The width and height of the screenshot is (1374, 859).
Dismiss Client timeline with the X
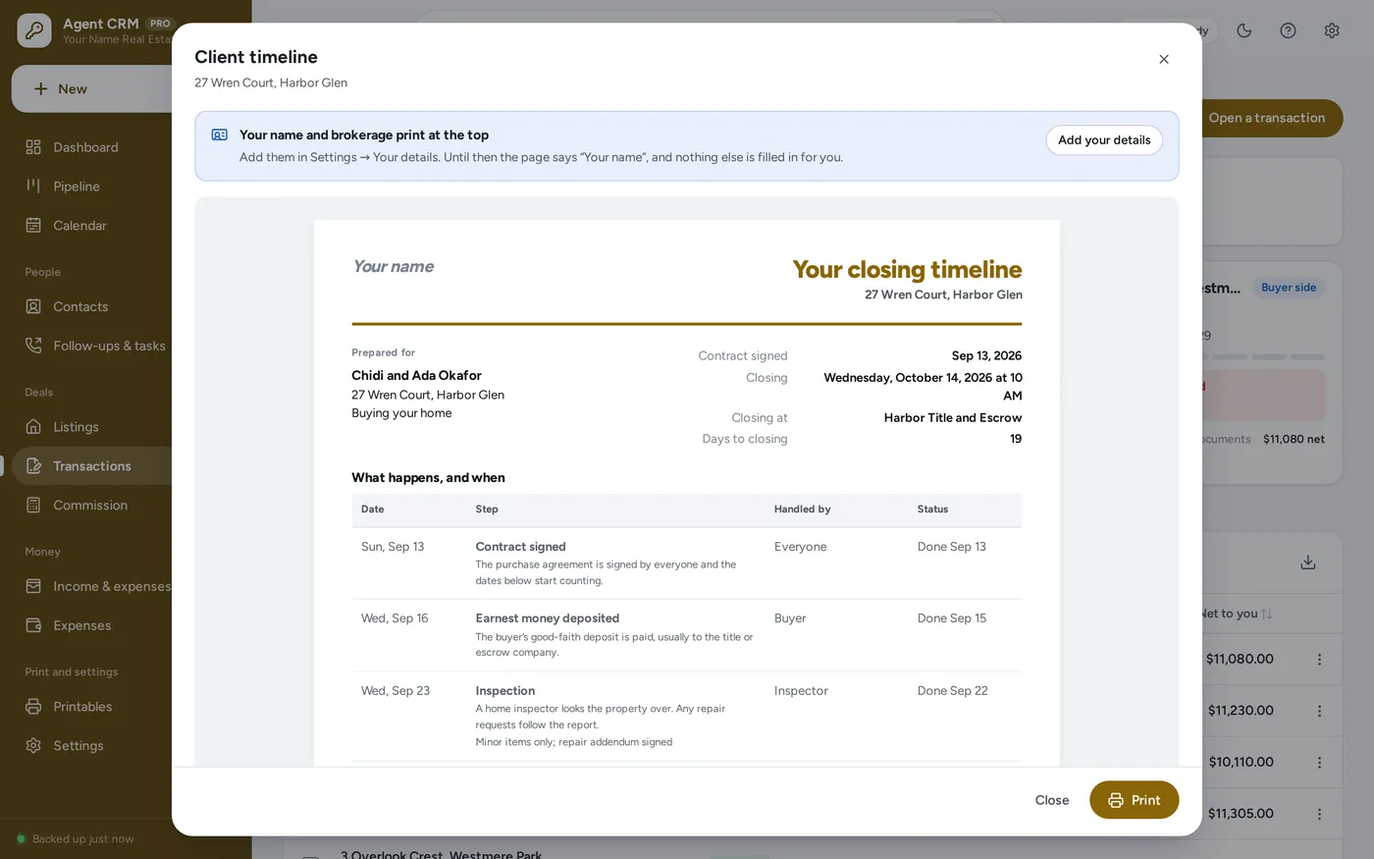pos(1164,60)
